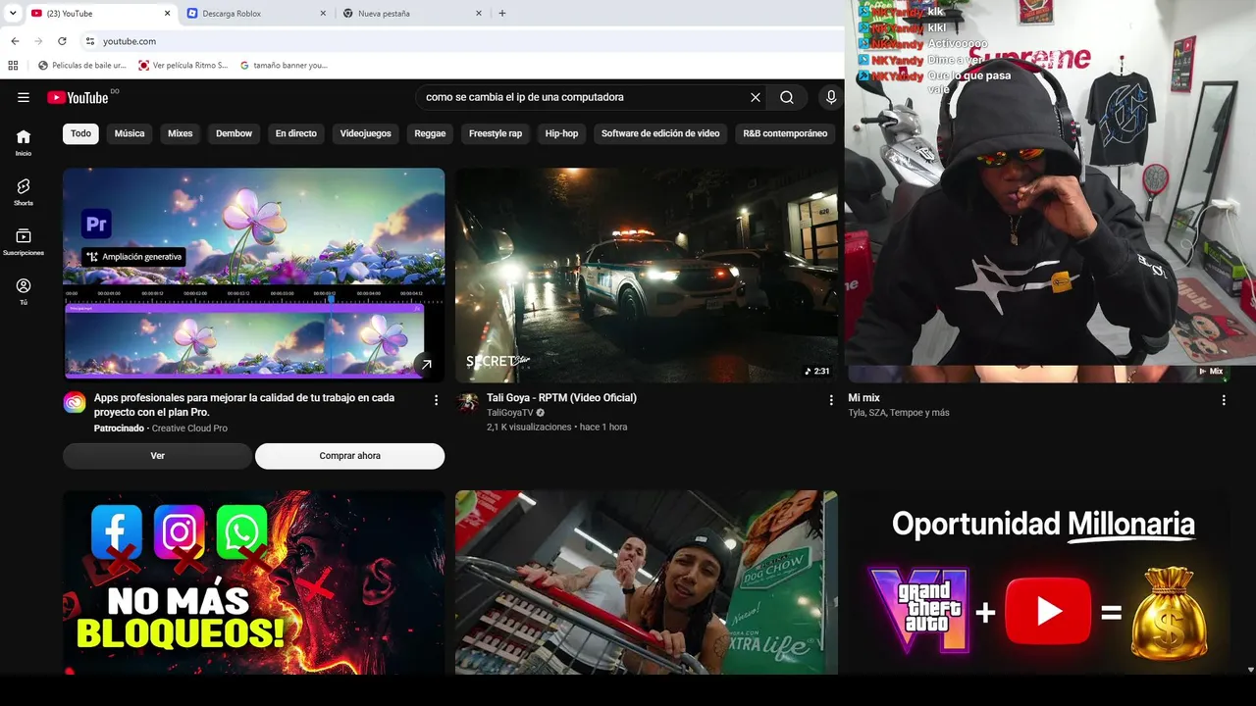Filter by Videojuegos chip
Screen dimensions: 1256x706
[365, 133]
